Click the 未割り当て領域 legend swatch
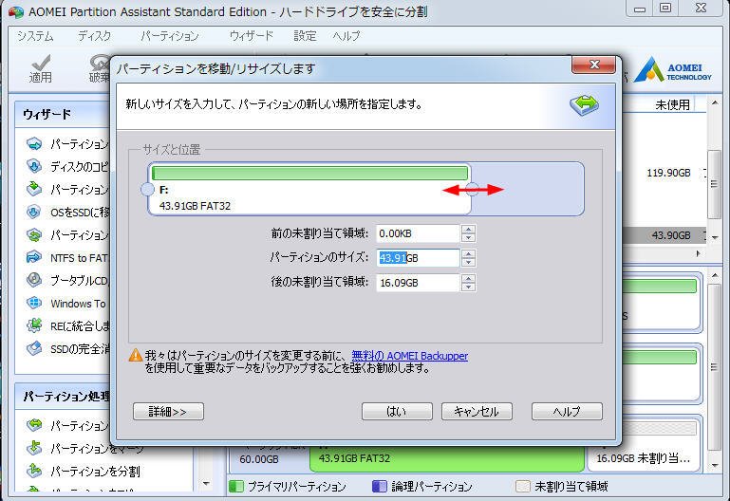This screenshot has height=501, width=730. click(x=523, y=486)
